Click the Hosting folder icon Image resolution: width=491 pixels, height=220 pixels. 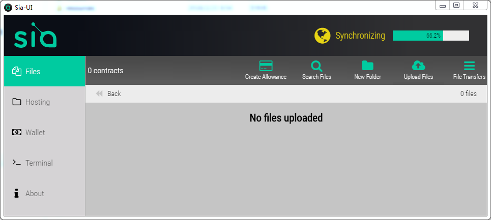tap(17, 102)
